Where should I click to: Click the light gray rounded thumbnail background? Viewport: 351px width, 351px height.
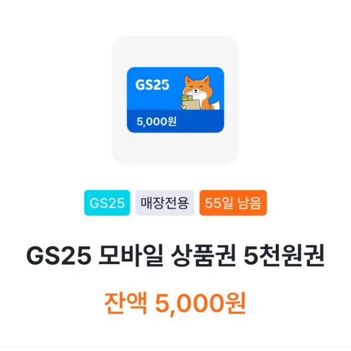pos(175,100)
